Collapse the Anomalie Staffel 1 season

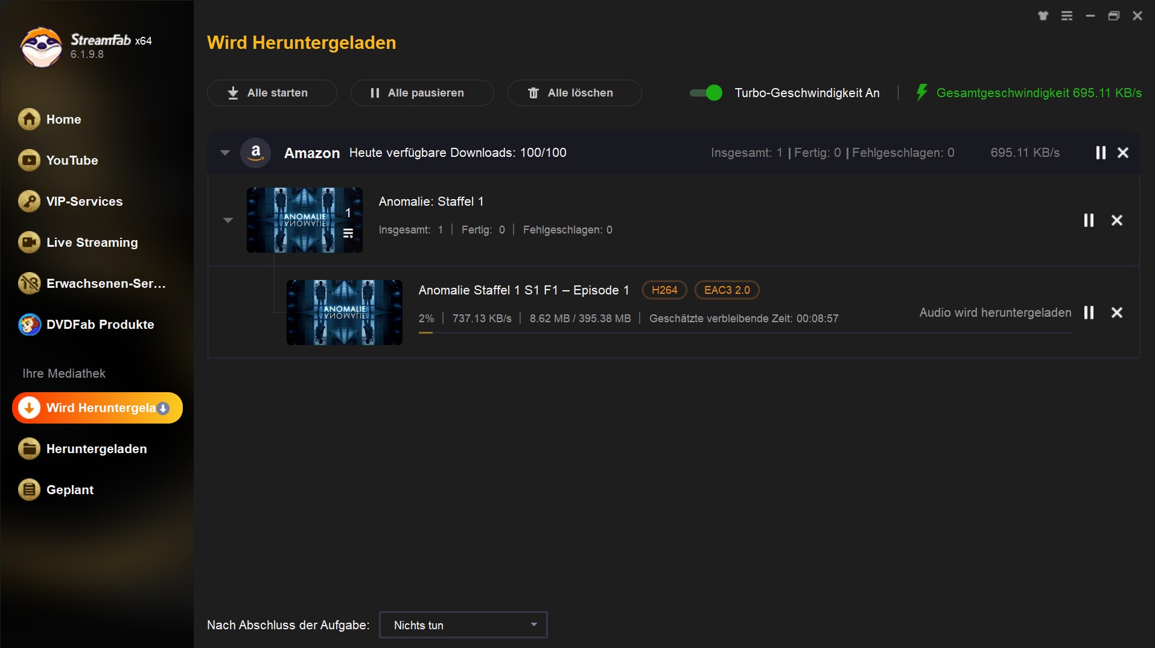tap(228, 220)
